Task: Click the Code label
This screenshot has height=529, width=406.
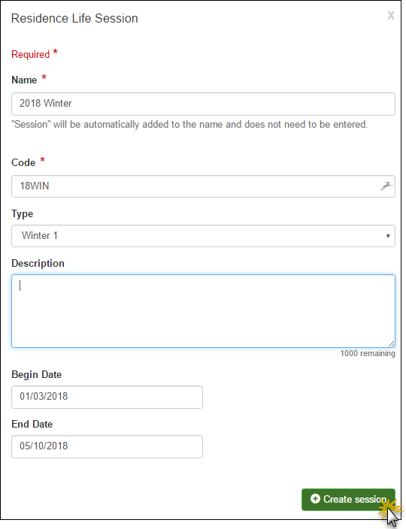Action: click(x=23, y=162)
